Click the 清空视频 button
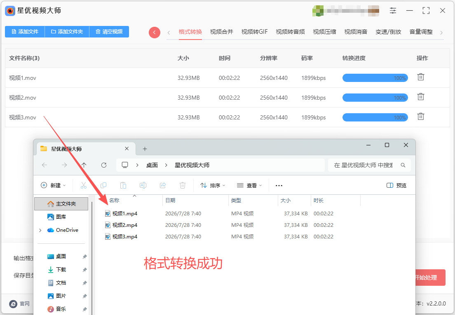The width and height of the screenshot is (455, 315). tap(109, 32)
